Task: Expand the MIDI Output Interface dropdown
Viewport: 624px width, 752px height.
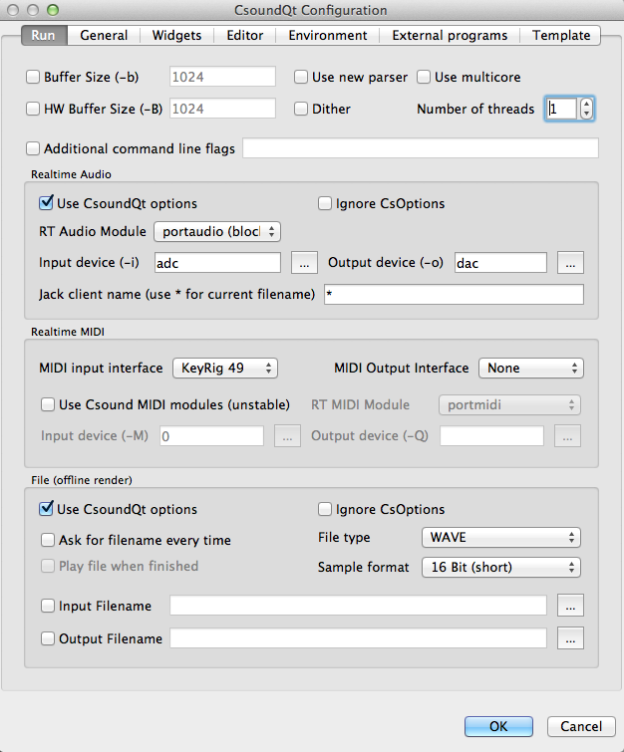Action: tap(531, 369)
